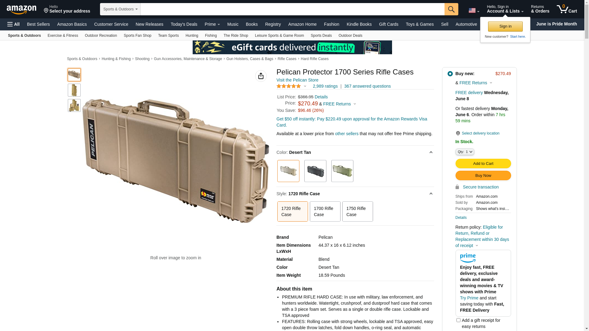Open the shopping cart icon
The height and width of the screenshot is (331, 589).
567,9
